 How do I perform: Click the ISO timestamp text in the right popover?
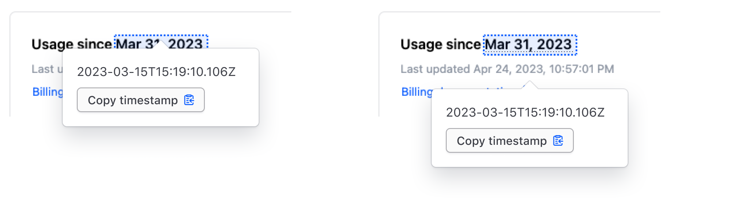coord(525,113)
